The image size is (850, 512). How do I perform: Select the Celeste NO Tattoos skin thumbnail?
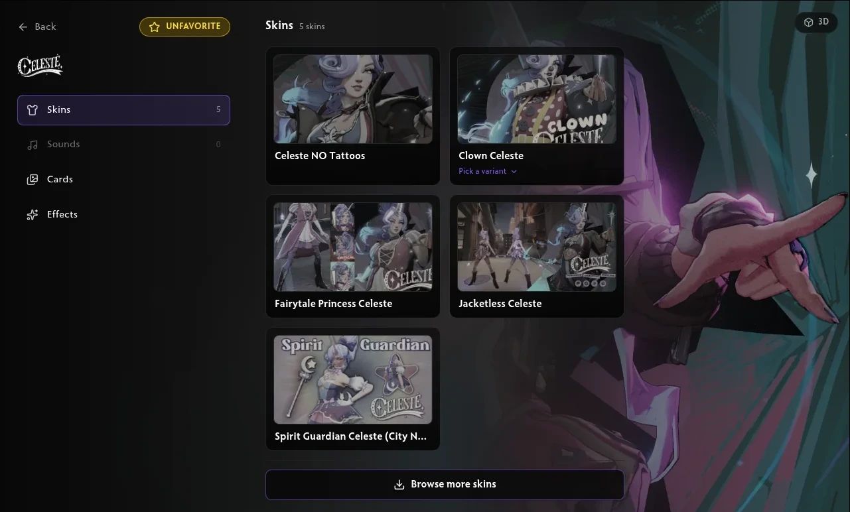353,99
